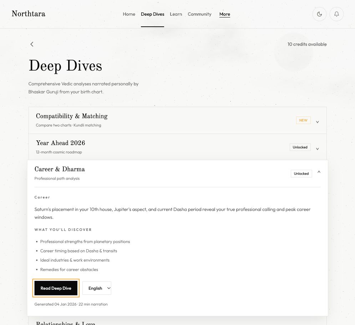This screenshot has width=355, height=325.
Task: Click 'Compare two charts · Kundli matching' subtitle
Action: [69, 125]
